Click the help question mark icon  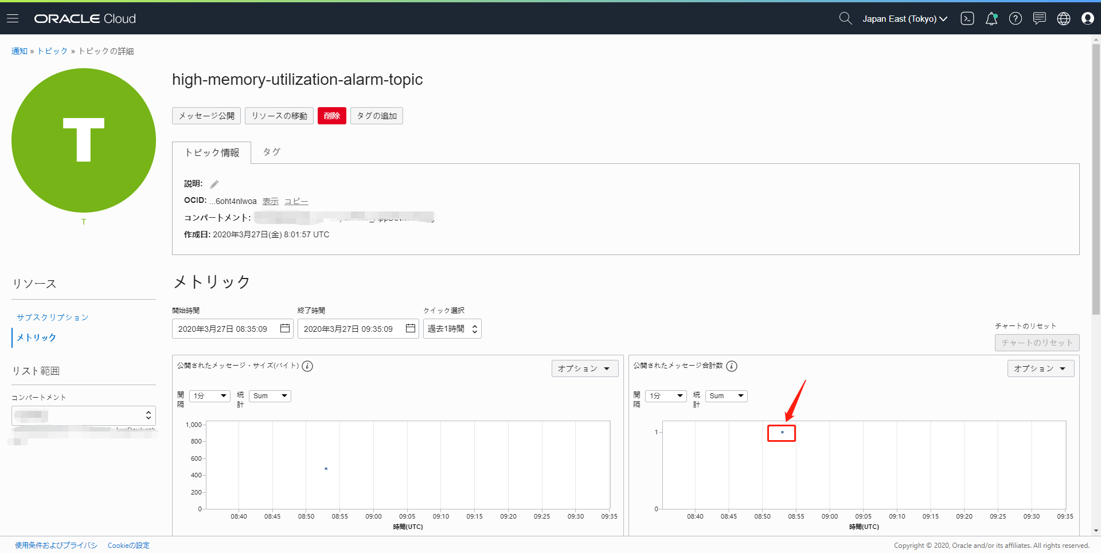(1016, 18)
